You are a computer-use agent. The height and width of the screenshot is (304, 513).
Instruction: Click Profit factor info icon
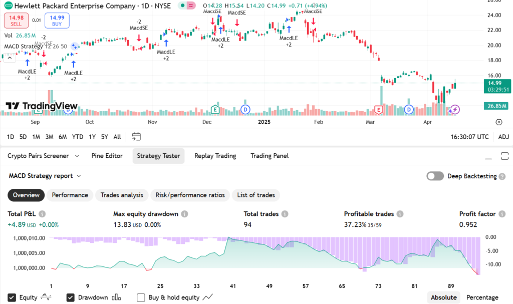(502, 214)
